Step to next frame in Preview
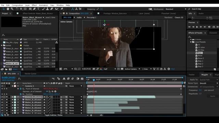This screenshot has width=219, height=123. point(201,27)
